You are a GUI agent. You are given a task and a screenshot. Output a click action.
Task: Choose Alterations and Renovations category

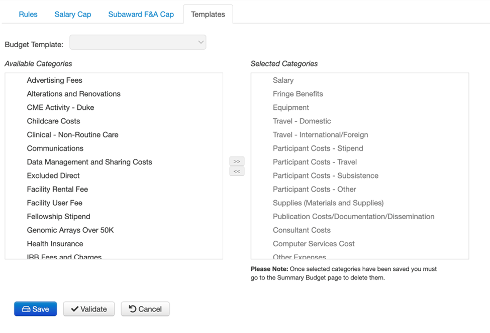point(74,94)
